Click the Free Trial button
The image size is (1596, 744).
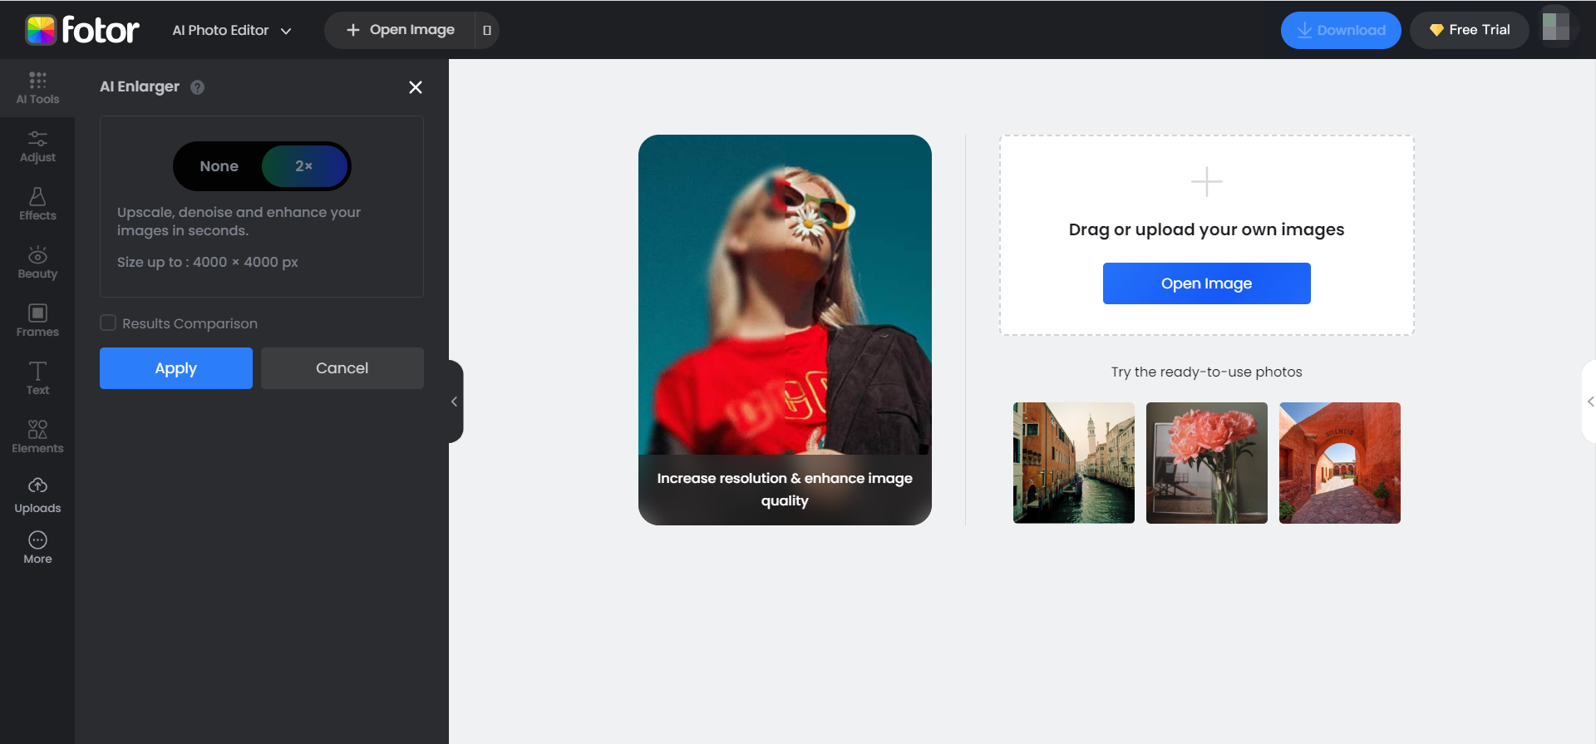click(x=1470, y=30)
